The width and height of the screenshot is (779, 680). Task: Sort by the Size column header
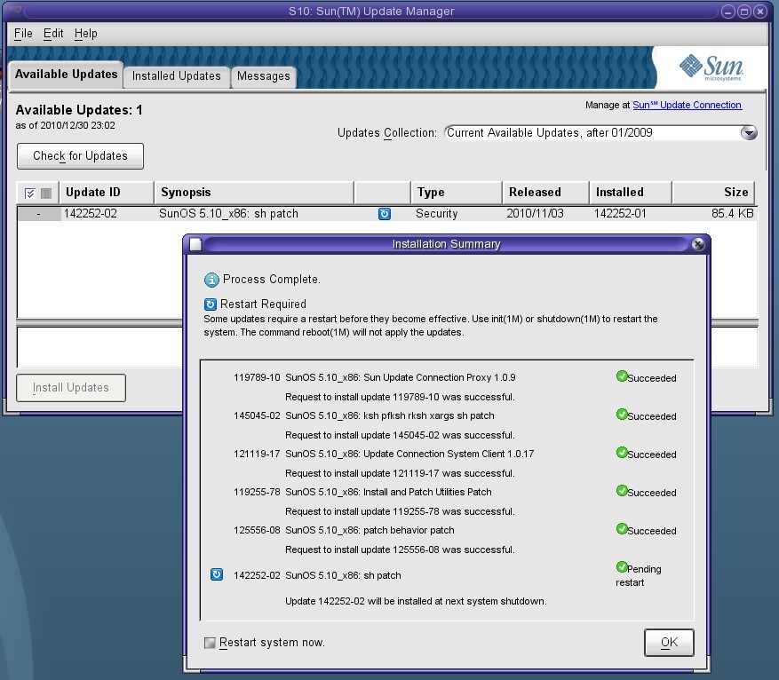pos(713,193)
